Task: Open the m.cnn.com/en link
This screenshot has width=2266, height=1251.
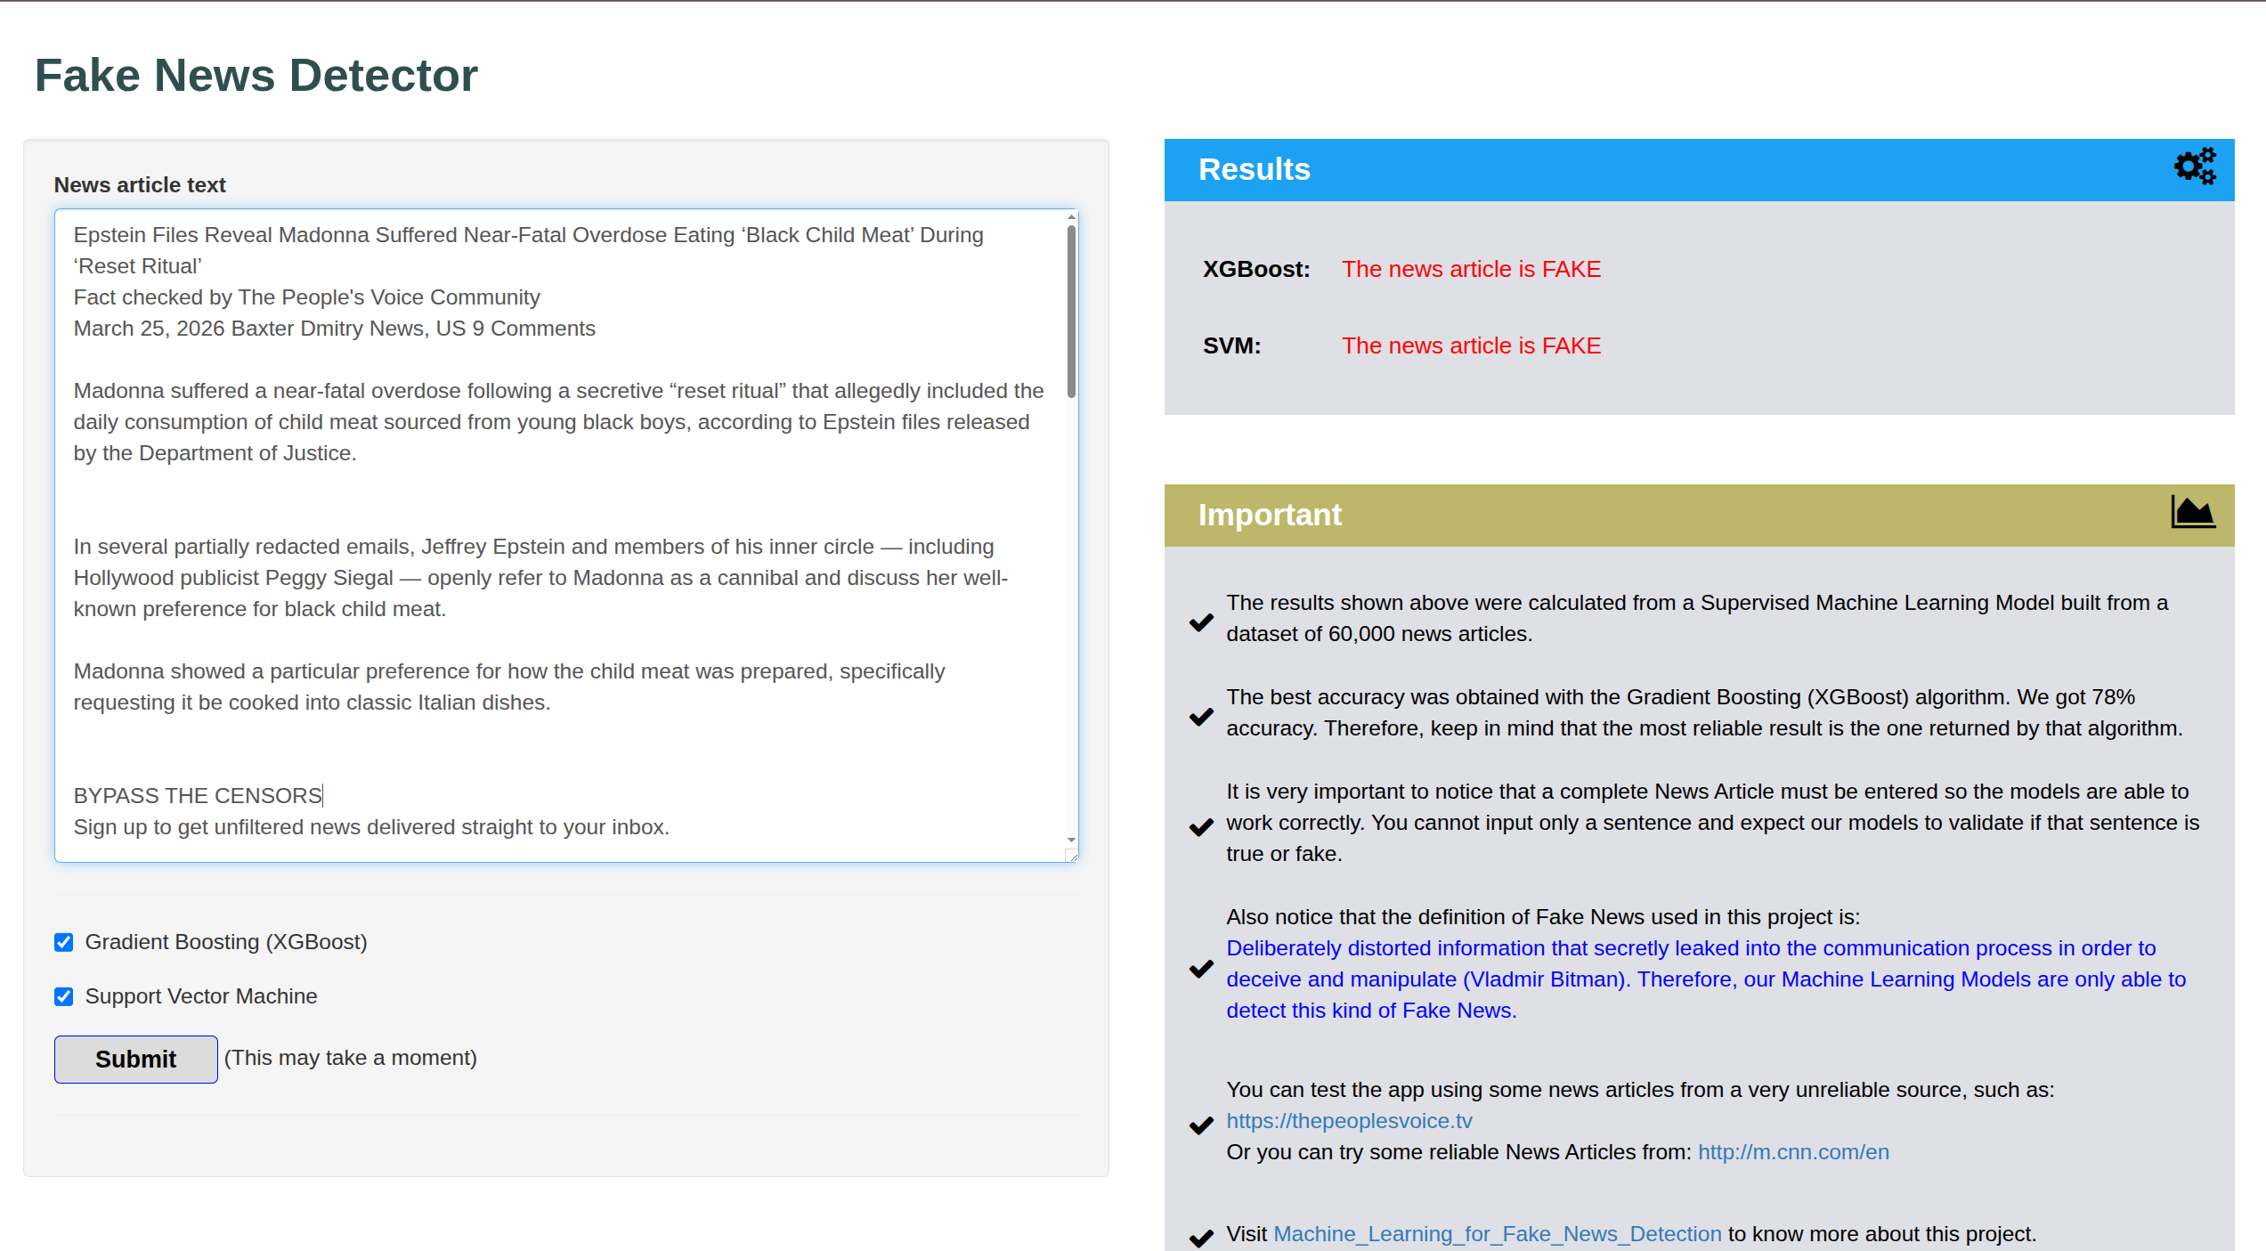Action: (1792, 1152)
